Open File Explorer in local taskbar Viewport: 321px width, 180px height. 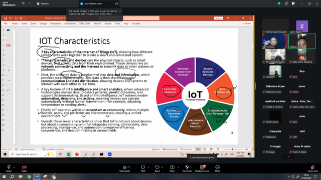21,176
